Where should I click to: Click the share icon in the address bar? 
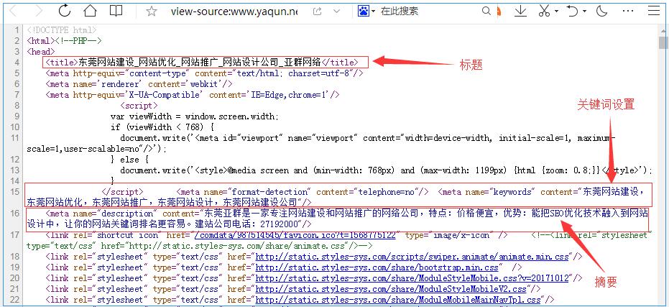click(x=317, y=12)
